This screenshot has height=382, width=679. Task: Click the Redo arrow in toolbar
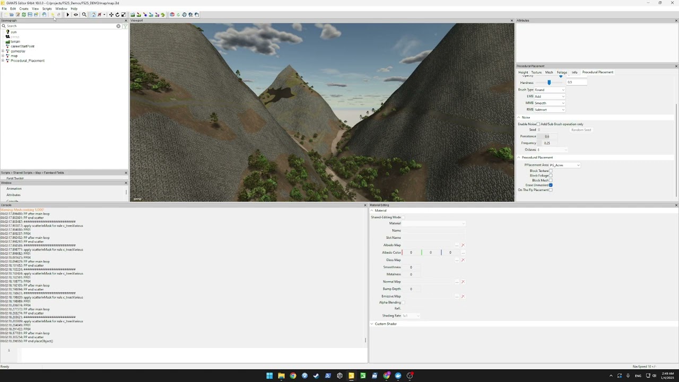click(58, 14)
